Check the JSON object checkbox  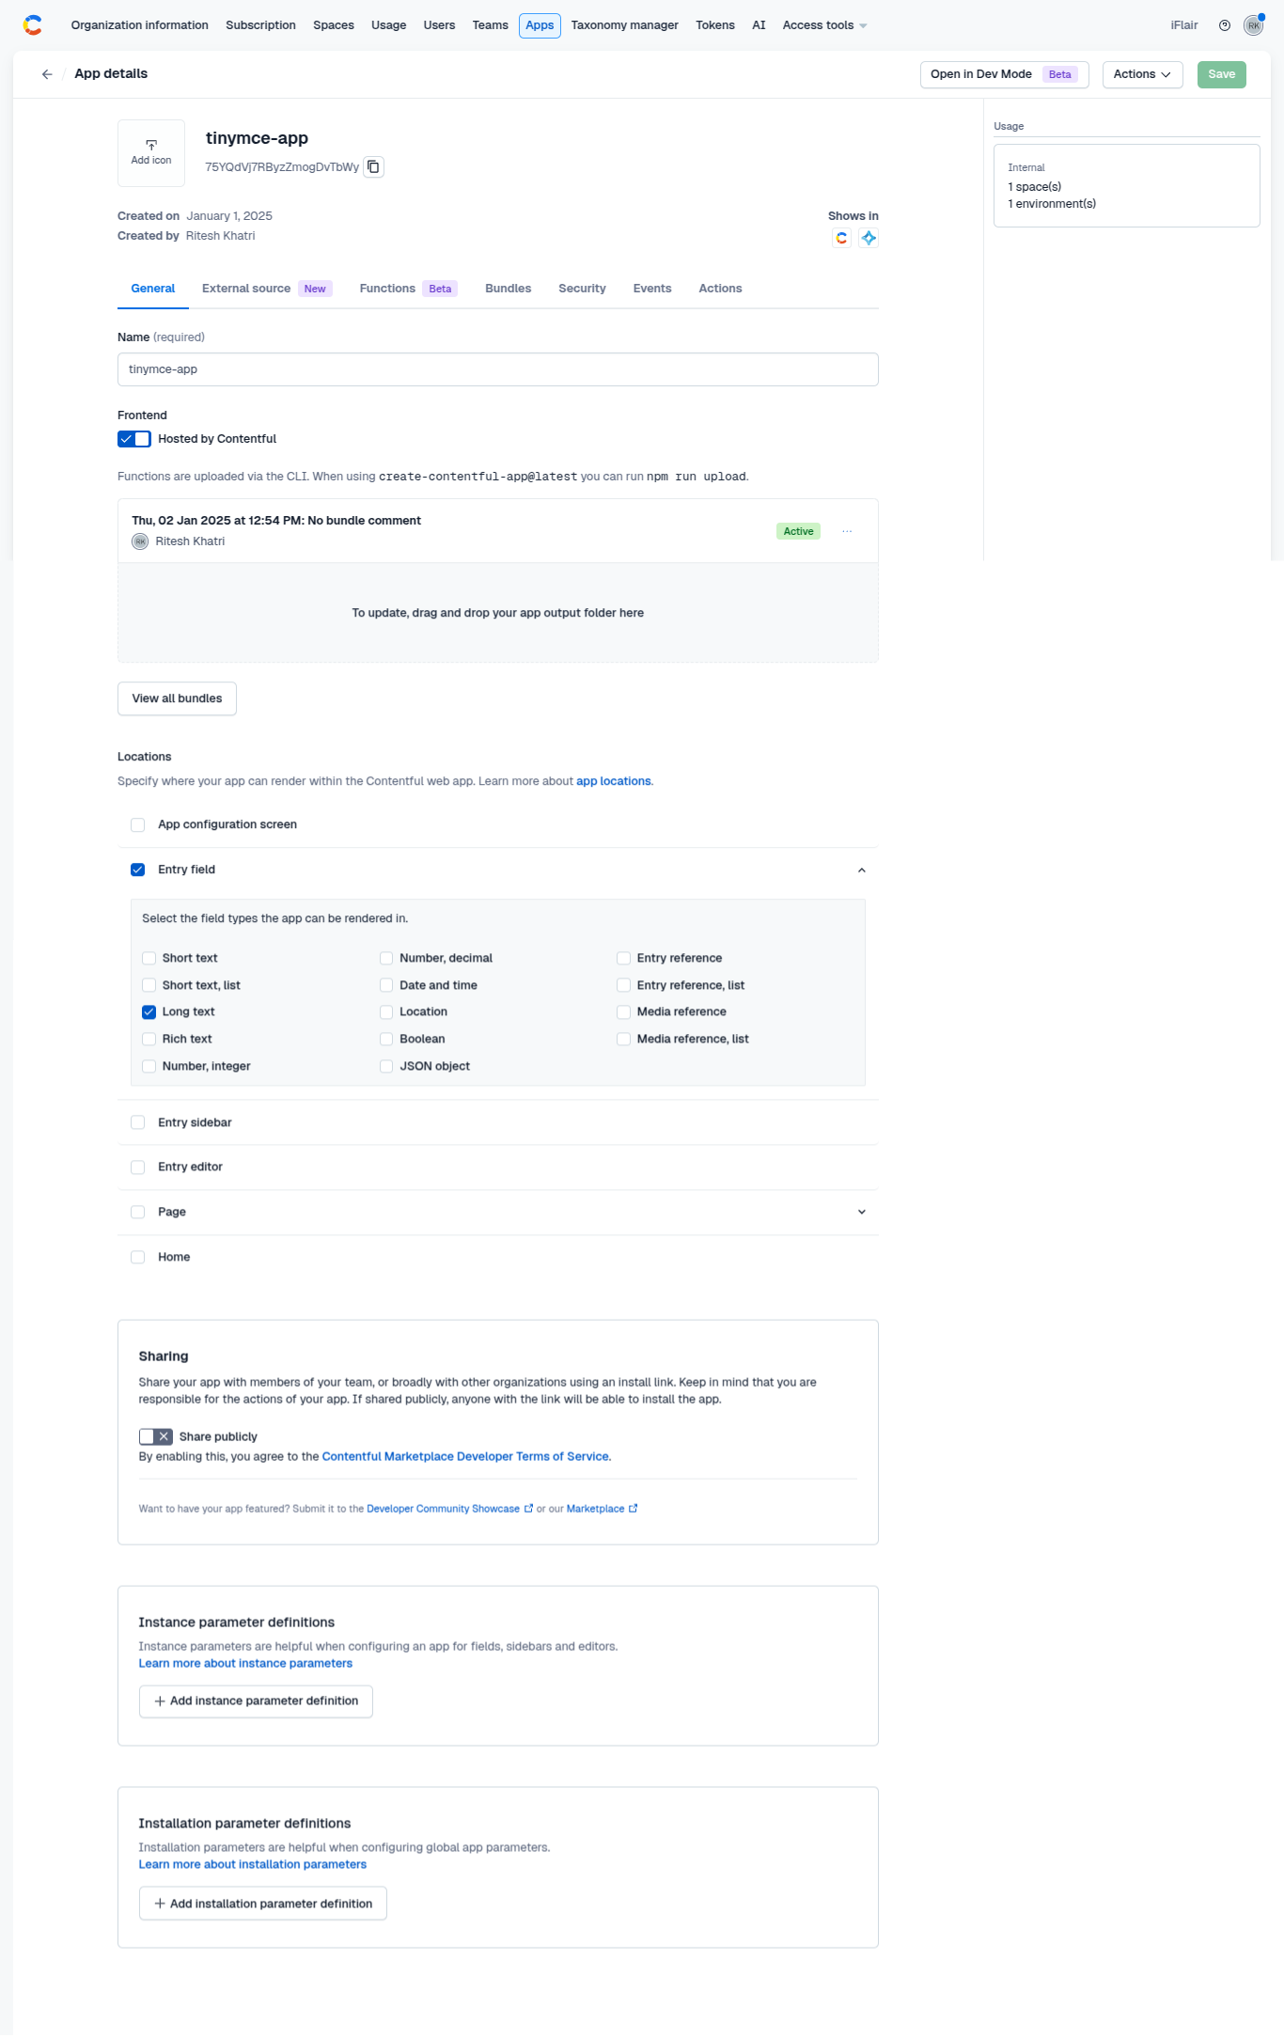[386, 1067]
